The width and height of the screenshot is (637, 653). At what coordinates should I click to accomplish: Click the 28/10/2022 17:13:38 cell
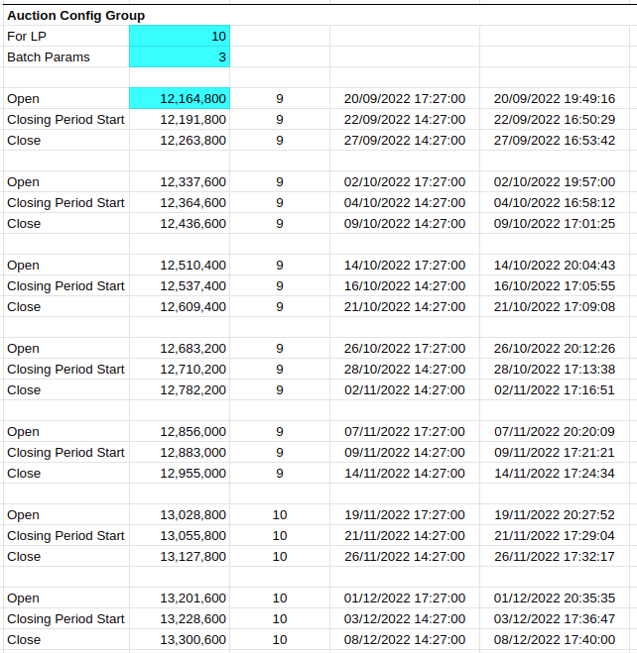pos(554,370)
